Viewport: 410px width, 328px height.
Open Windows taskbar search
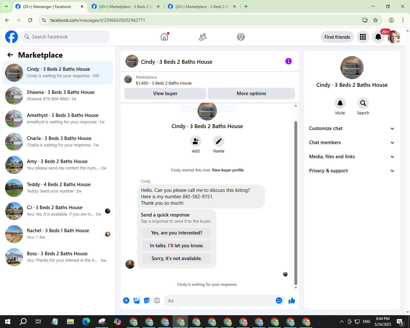tap(23, 322)
